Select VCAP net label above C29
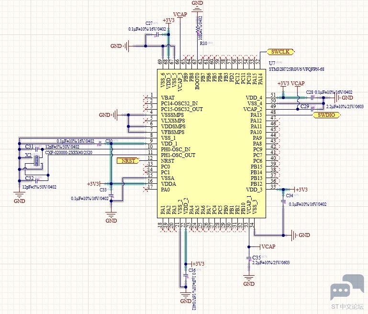The image size is (368, 314). pyautogui.click(x=298, y=84)
